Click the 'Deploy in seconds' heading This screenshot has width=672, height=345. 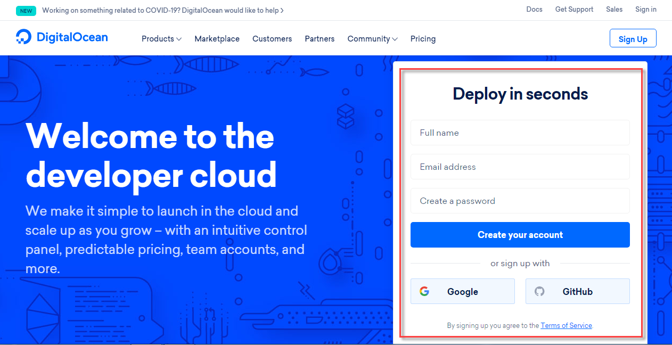pyautogui.click(x=520, y=94)
